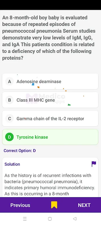Choose Adenosine deaminase answer
Screen dimensions: 101x225
(x=50, y=81)
